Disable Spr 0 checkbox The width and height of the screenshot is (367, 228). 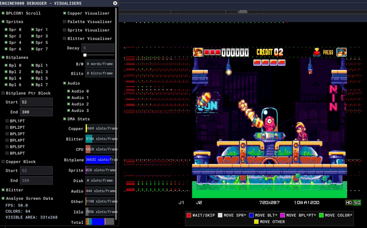(x=6, y=30)
